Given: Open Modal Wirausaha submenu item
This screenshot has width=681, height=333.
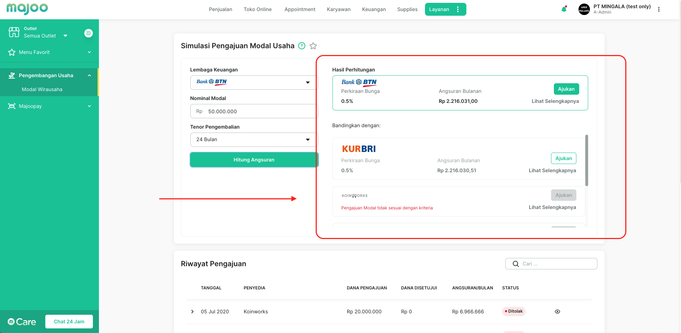Looking at the screenshot, I should (42, 89).
